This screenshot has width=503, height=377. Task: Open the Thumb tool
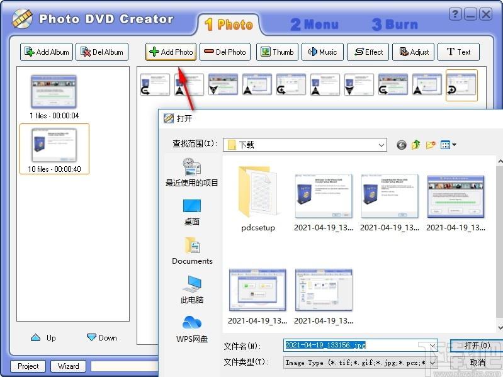(277, 52)
